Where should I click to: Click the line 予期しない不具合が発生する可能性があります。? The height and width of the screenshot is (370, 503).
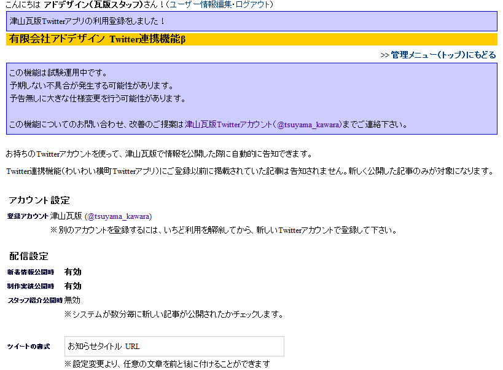92,85
